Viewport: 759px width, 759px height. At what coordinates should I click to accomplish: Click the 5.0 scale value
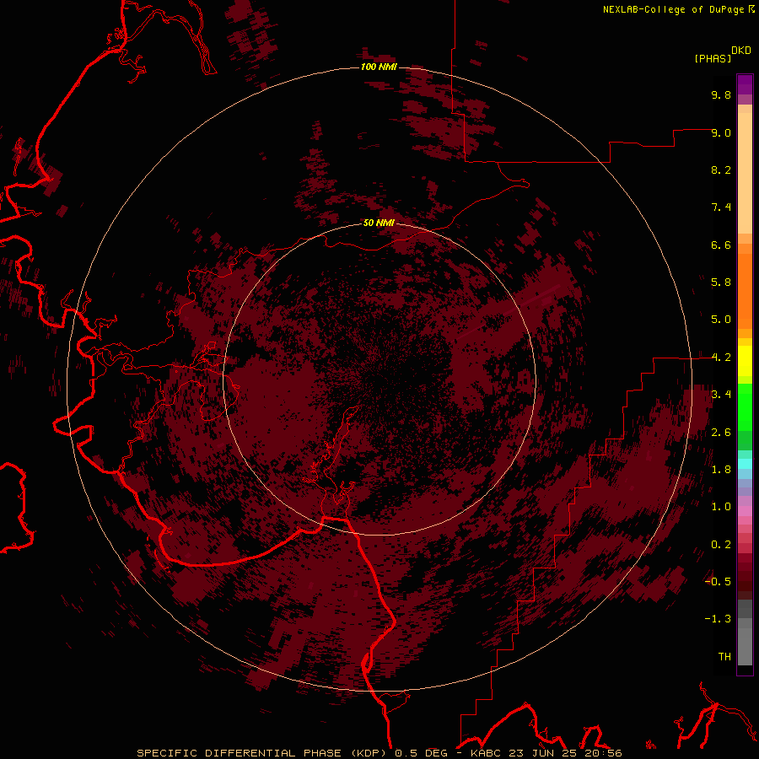tap(721, 320)
